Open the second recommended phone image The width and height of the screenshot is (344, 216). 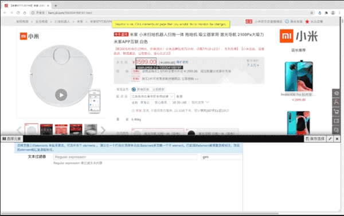pos(299,123)
